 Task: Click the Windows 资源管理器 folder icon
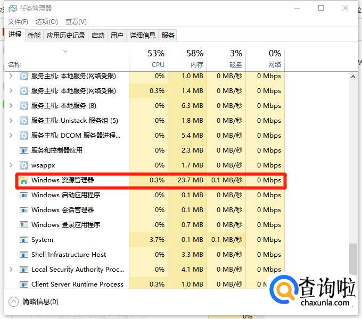(24, 180)
